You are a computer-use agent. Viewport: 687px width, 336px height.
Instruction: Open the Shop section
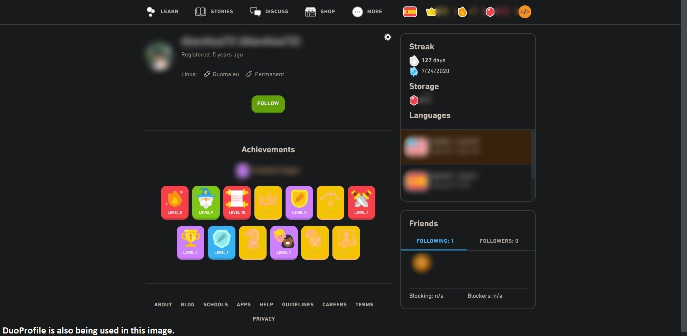tap(320, 11)
